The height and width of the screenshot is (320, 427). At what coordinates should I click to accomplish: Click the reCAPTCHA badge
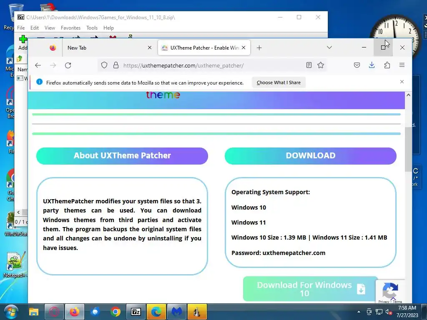(x=390, y=291)
